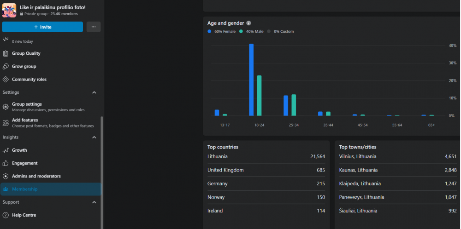
Task: Click the Grow group icon
Action: pos(6,67)
